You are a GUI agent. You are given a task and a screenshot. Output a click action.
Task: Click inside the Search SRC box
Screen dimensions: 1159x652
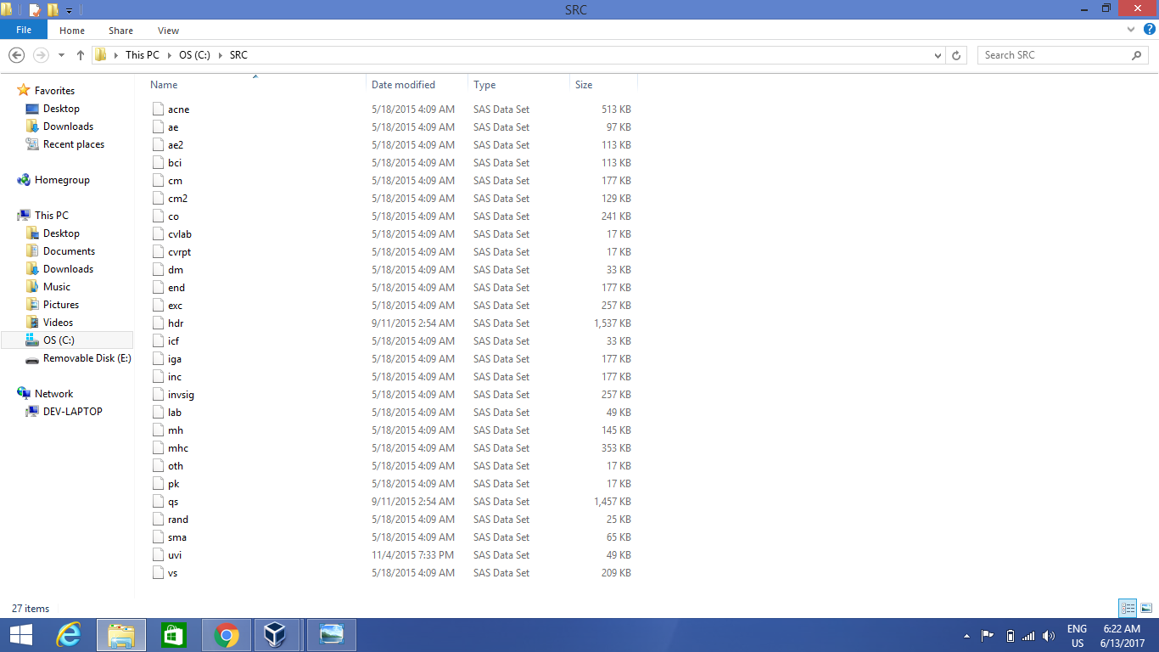(x=1055, y=55)
